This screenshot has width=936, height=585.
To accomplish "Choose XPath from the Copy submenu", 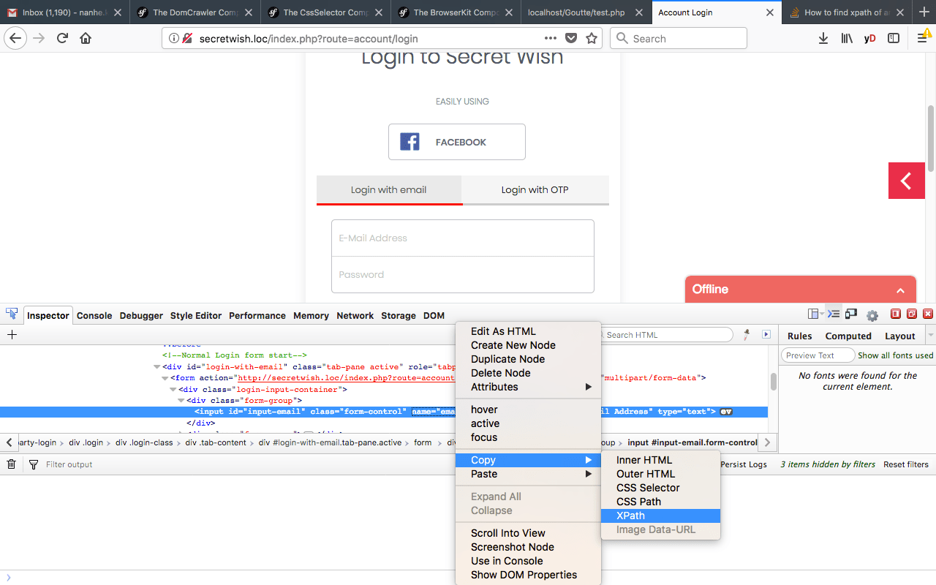I will 660,516.
